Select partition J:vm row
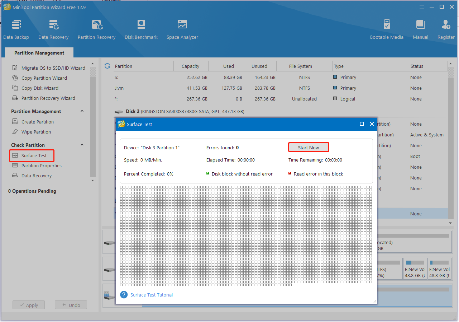The image size is (459, 322). 281,88
